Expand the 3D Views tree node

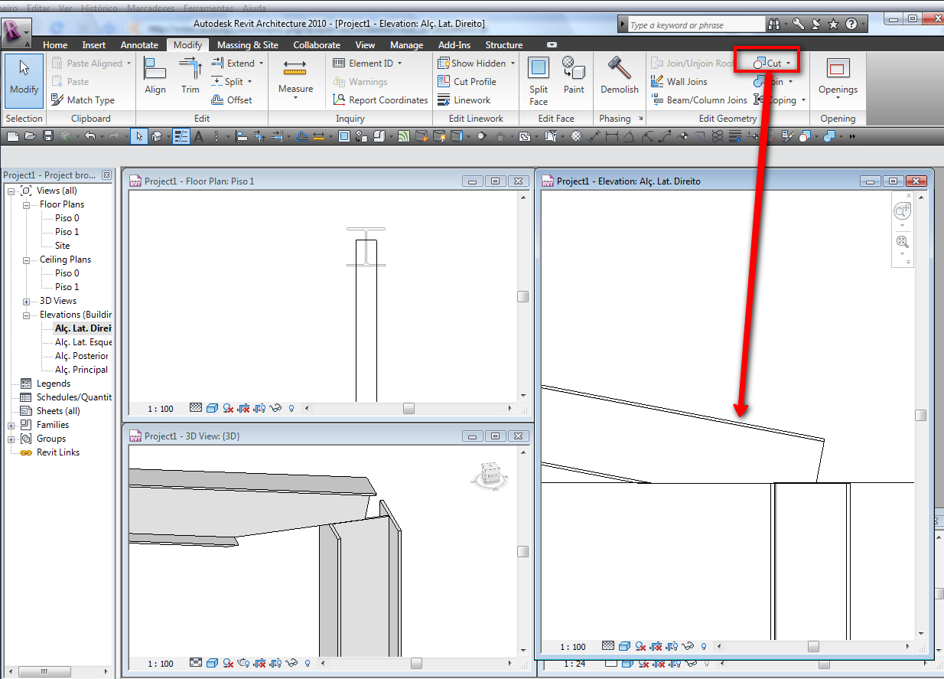[x=26, y=301]
